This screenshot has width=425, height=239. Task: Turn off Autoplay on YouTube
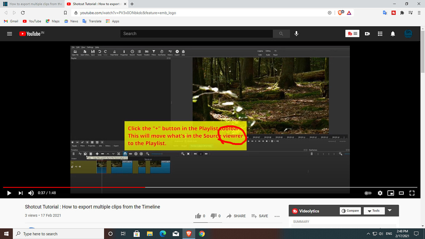tap(368, 193)
